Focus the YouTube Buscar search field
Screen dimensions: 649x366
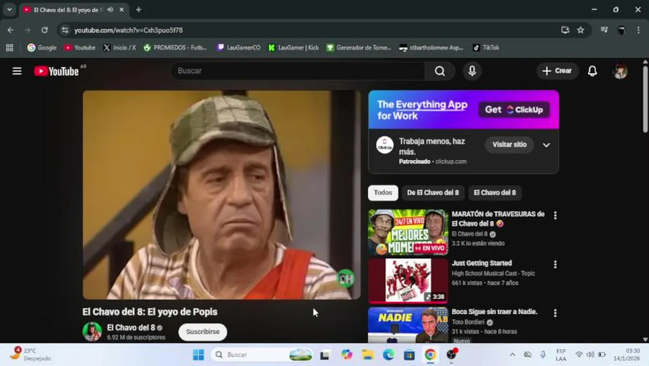pyautogui.click(x=298, y=71)
